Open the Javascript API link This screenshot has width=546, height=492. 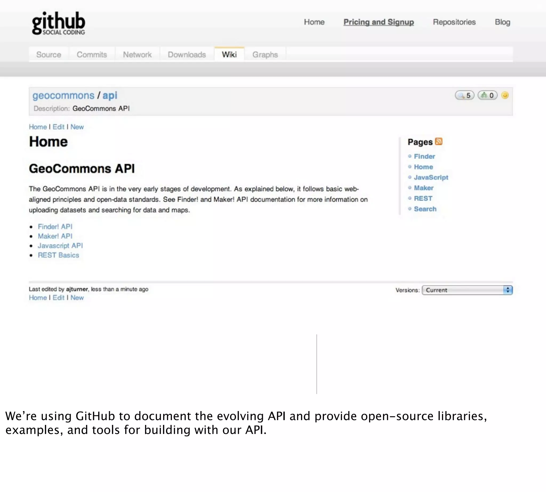click(x=60, y=246)
